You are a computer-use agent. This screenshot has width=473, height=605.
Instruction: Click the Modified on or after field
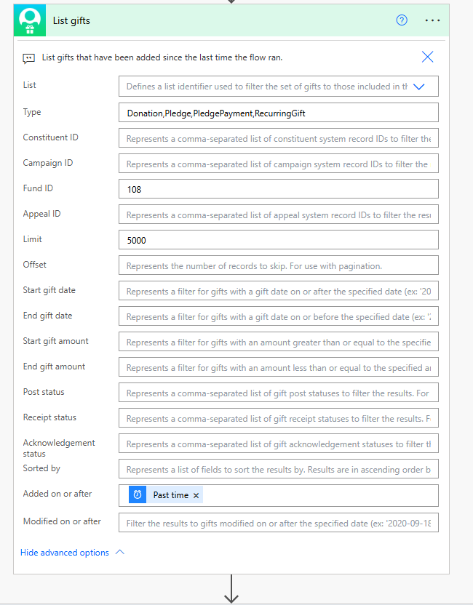coord(279,522)
